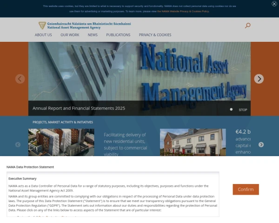Confirm the Data Protection Statement
Screen dimensions: 279x223
point(246,190)
